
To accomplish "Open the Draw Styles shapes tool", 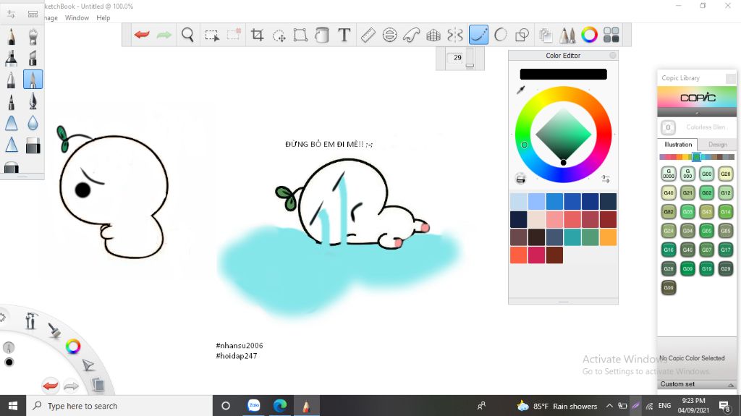I will (522, 35).
